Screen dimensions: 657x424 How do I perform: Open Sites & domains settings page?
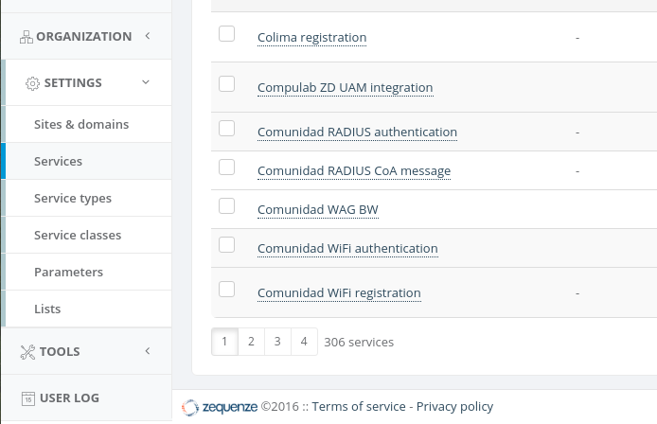81,124
